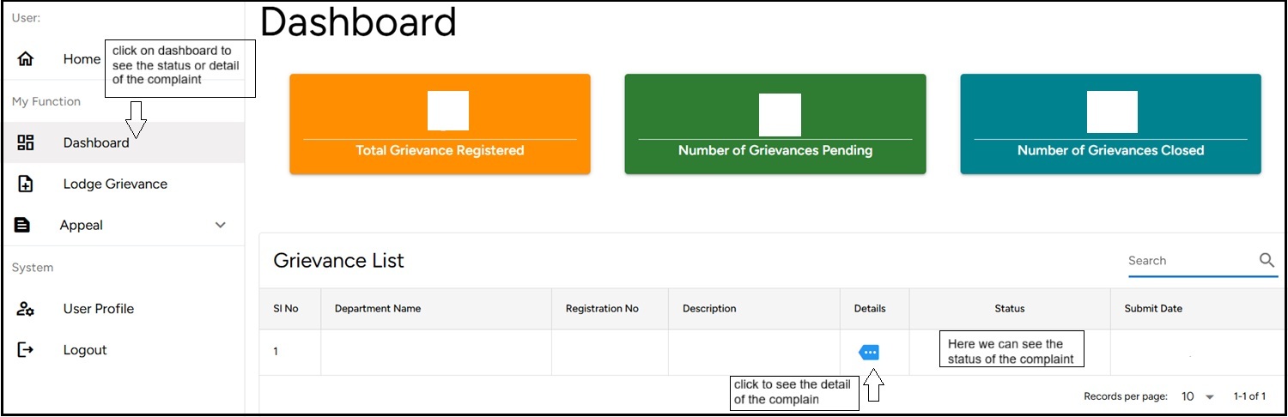Sort by Submit Date column header
Screen dimensions: 1288x417
click(x=1153, y=309)
